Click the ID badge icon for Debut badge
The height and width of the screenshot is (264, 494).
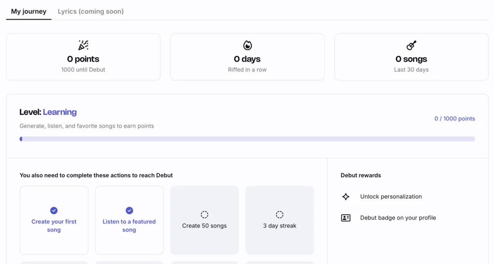click(346, 218)
